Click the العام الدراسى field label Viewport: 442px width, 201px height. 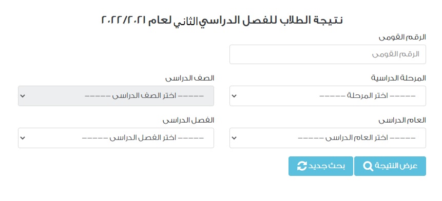click(402, 120)
